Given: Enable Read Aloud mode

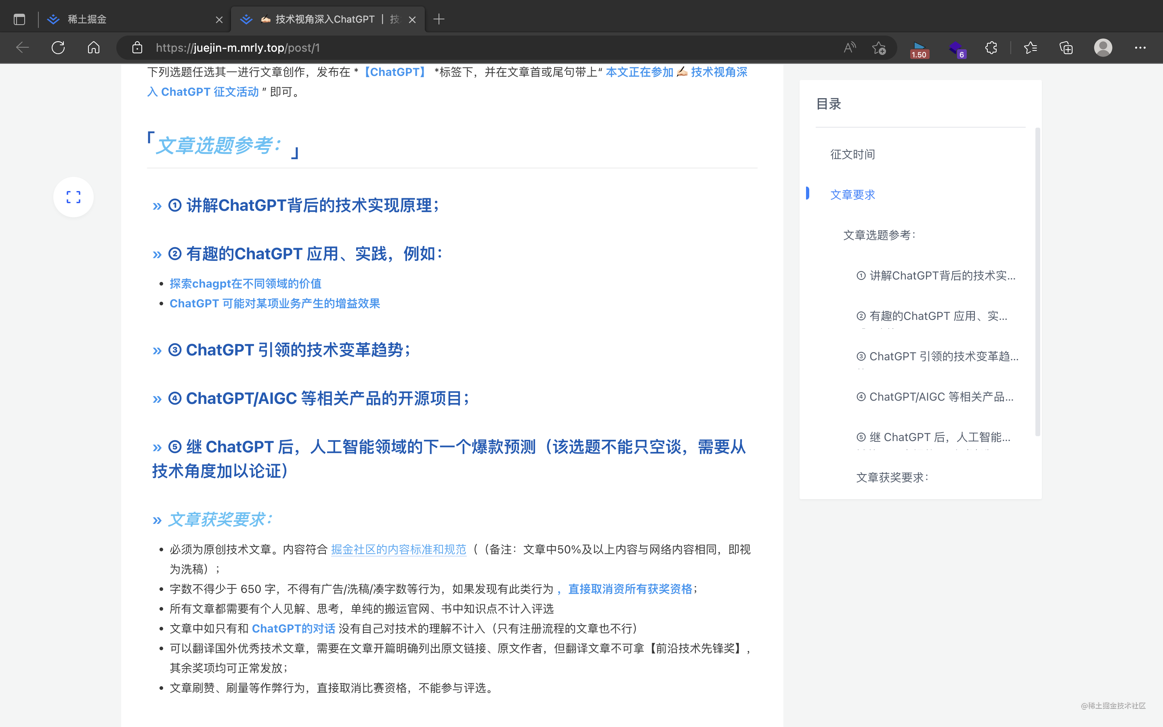Looking at the screenshot, I should (850, 48).
